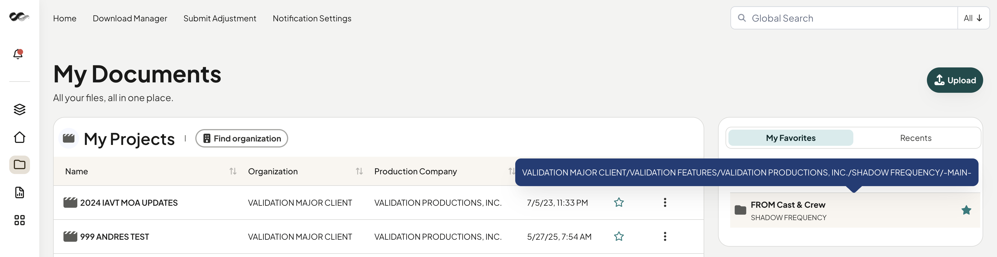Viewport: 997px width, 257px height.
Task: Click the Upload button
Action: tap(954, 80)
